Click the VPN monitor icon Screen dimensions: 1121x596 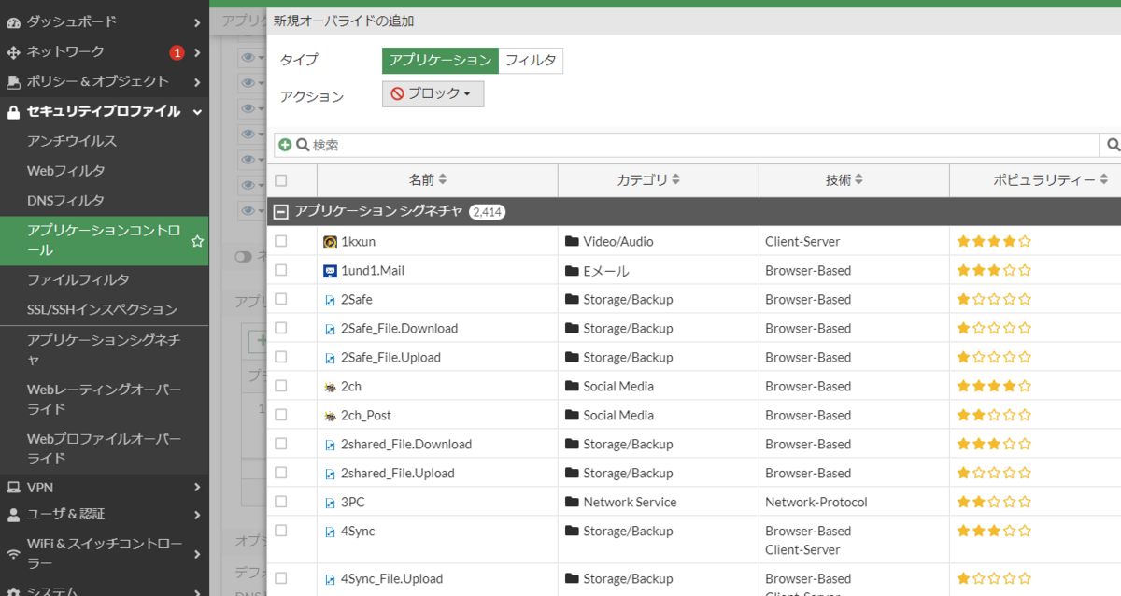(x=13, y=488)
